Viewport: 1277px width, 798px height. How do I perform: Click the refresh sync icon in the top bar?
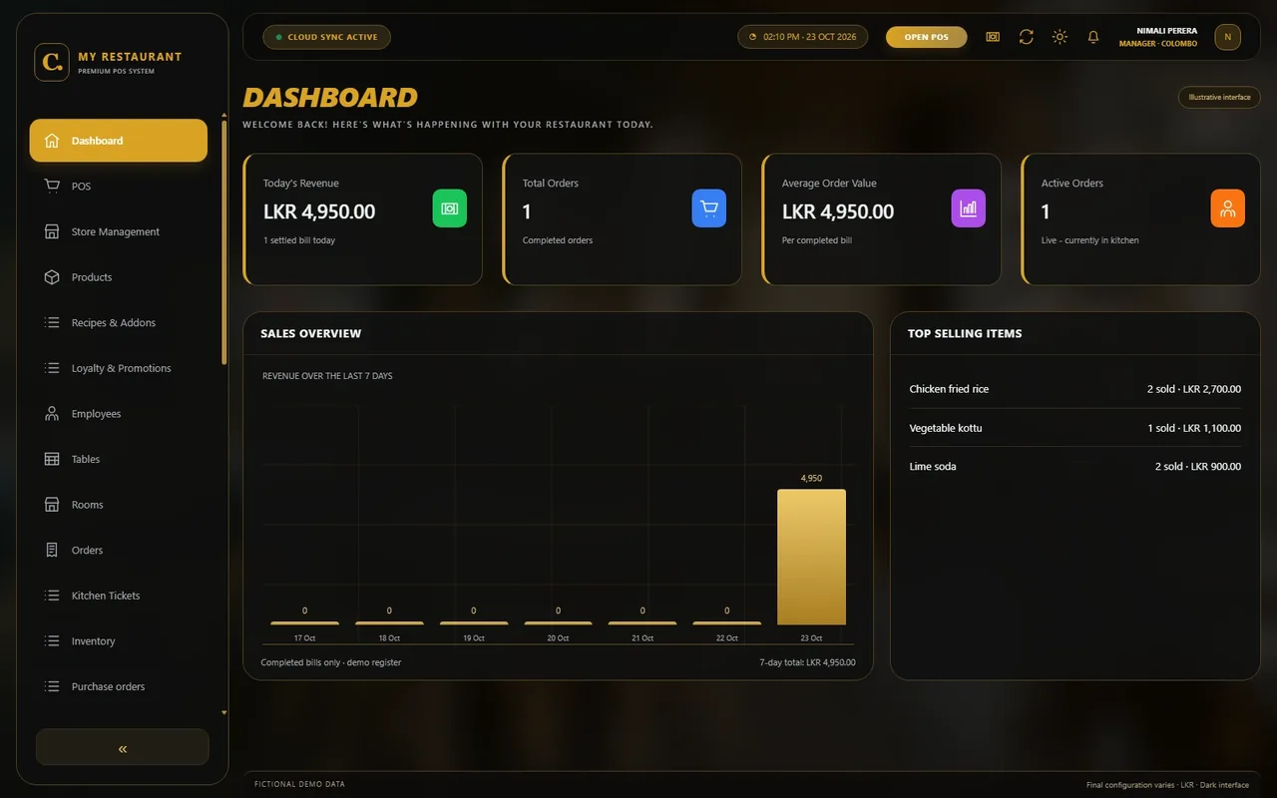[1026, 37]
